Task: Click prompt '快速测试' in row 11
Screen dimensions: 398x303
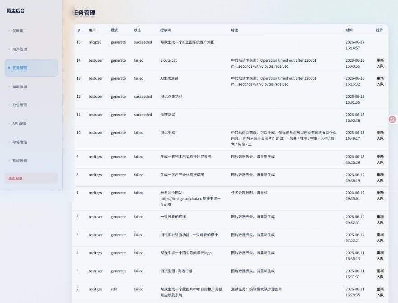Action: tap(168, 115)
